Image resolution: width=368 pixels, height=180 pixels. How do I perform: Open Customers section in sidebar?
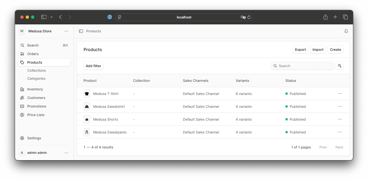(36, 98)
